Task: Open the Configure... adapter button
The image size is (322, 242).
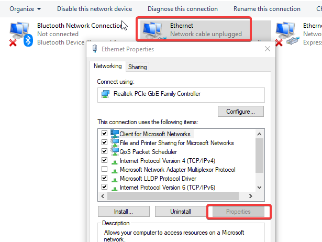Action: tap(241, 112)
